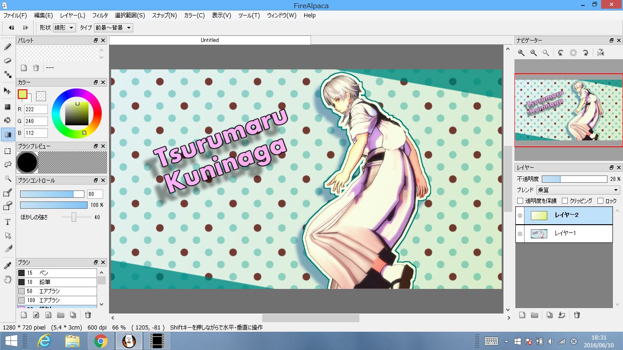
Task: Click the foreground color swatch
Action: 23,94
